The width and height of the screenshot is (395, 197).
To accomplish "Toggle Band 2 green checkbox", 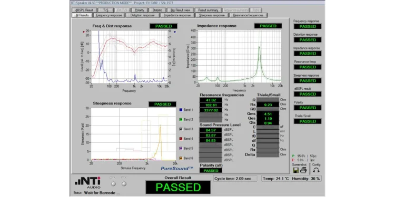I will [181, 119].
